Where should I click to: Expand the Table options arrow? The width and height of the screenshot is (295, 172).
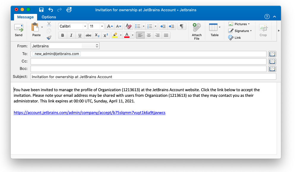click(x=220, y=27)
